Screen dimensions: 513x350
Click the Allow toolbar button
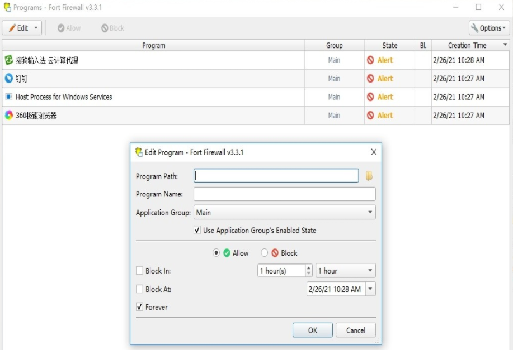pos(69,28)
